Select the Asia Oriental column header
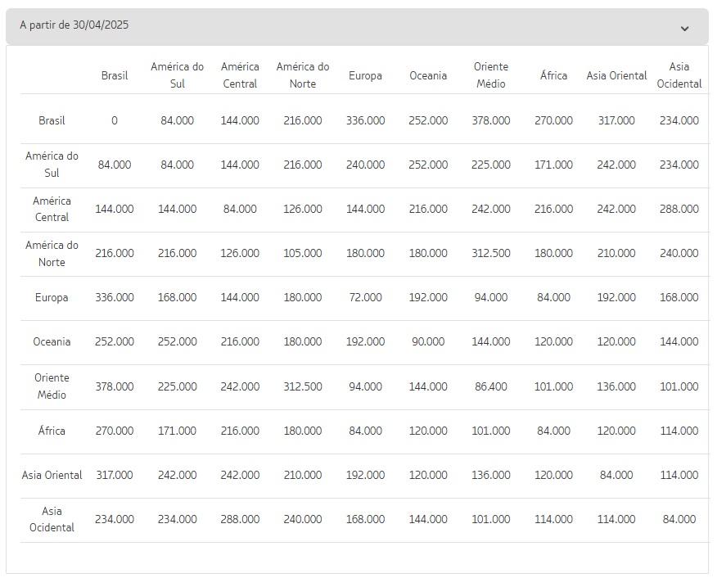The width and height of the screenshot is (717, 578). [x=616, y=75]
